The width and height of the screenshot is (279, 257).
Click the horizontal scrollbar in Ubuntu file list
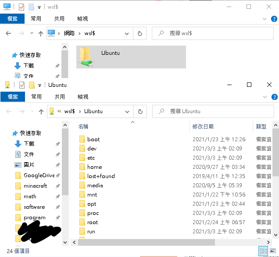(146, 242)
